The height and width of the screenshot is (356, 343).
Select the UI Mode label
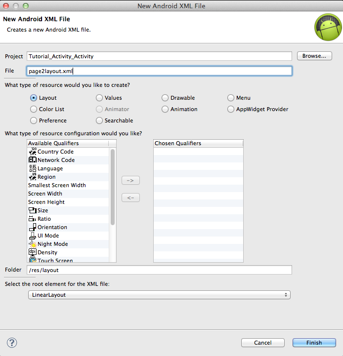point(48,236)
